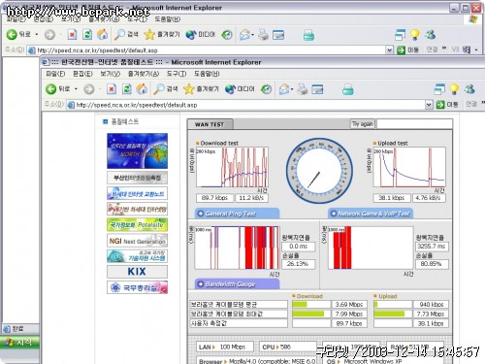The height and width of the screenshot is (364, 485).
Task: Click Forward arrow in front IE window
Action: 89,89
